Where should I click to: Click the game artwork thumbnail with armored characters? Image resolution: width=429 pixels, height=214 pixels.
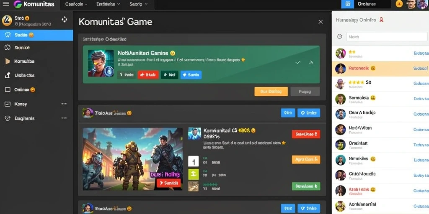click(133, 159)
